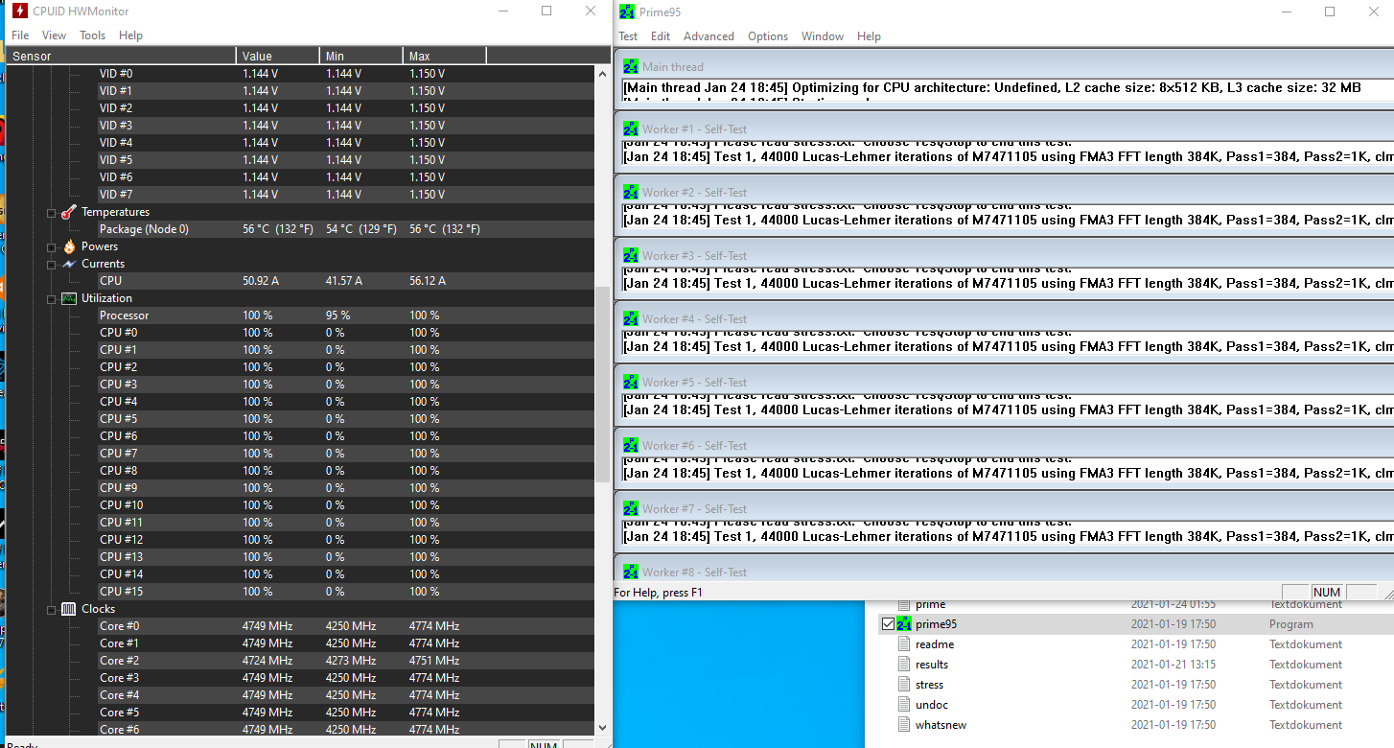Collapse the Clocks tree node

52,609
